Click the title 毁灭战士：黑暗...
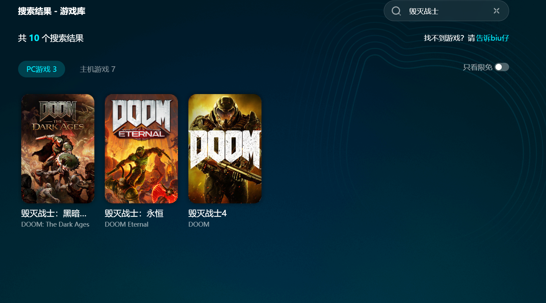The image size is (546, 303). pos(54,213)
